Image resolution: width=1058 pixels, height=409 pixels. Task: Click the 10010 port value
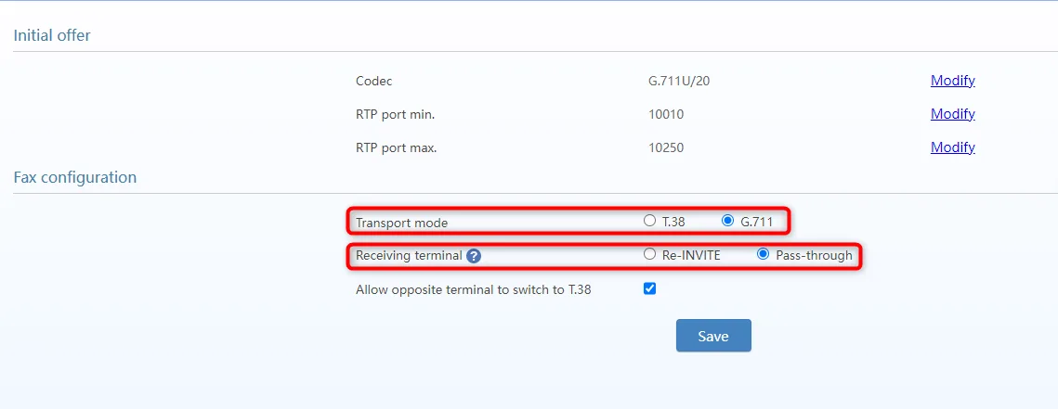666,115
